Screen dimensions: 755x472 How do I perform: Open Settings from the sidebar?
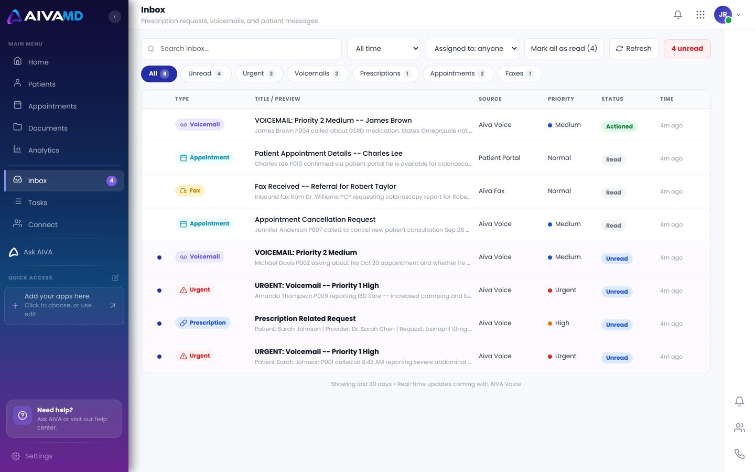click(x=64, y=456)
